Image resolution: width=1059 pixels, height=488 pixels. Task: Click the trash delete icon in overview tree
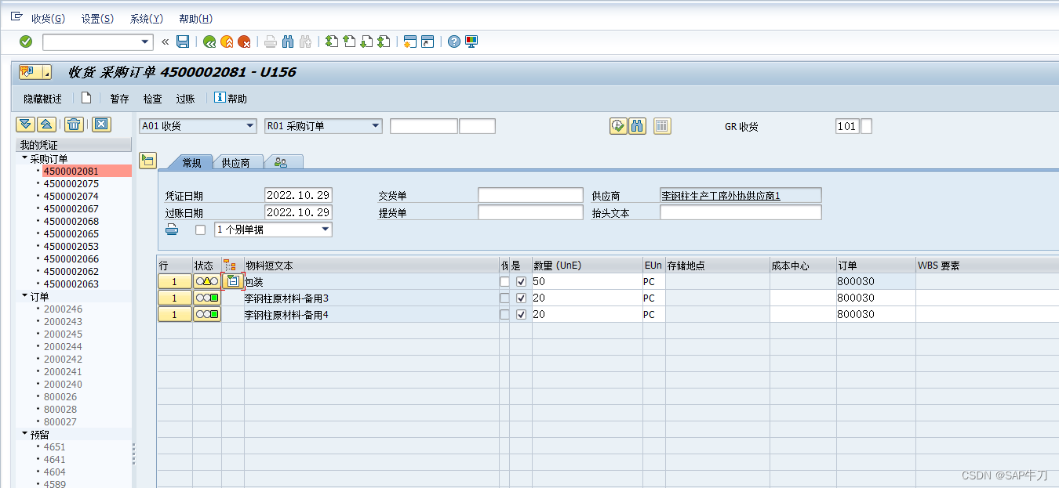tap(73, 125)
